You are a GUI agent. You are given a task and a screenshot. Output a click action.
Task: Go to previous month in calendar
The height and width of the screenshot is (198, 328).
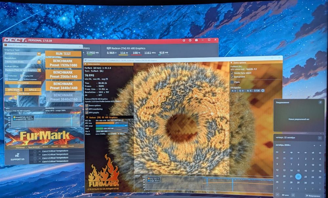click(x=314, y=145)
